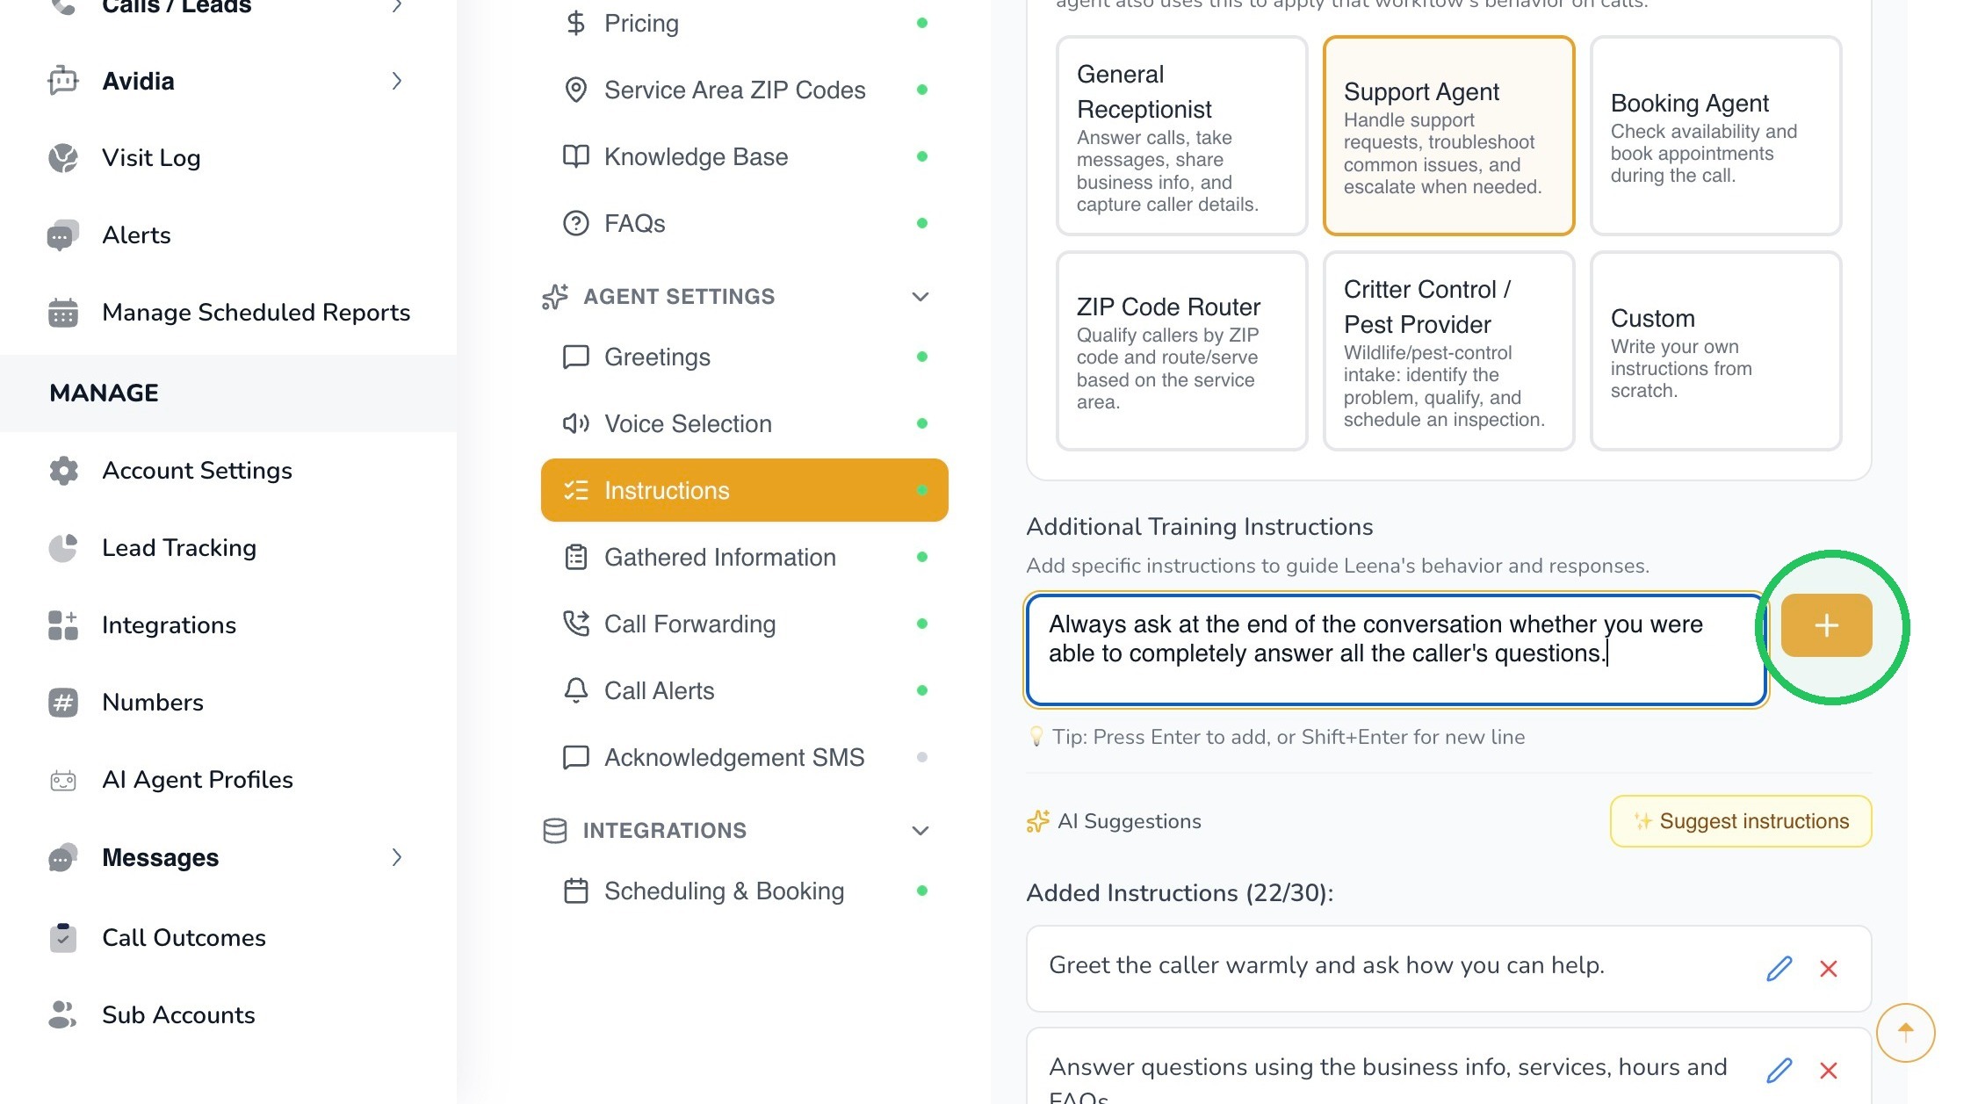Viewport: 1978px width, 1104px height.
Task: Collapse the Integrations section chevron
Action: 920,831
